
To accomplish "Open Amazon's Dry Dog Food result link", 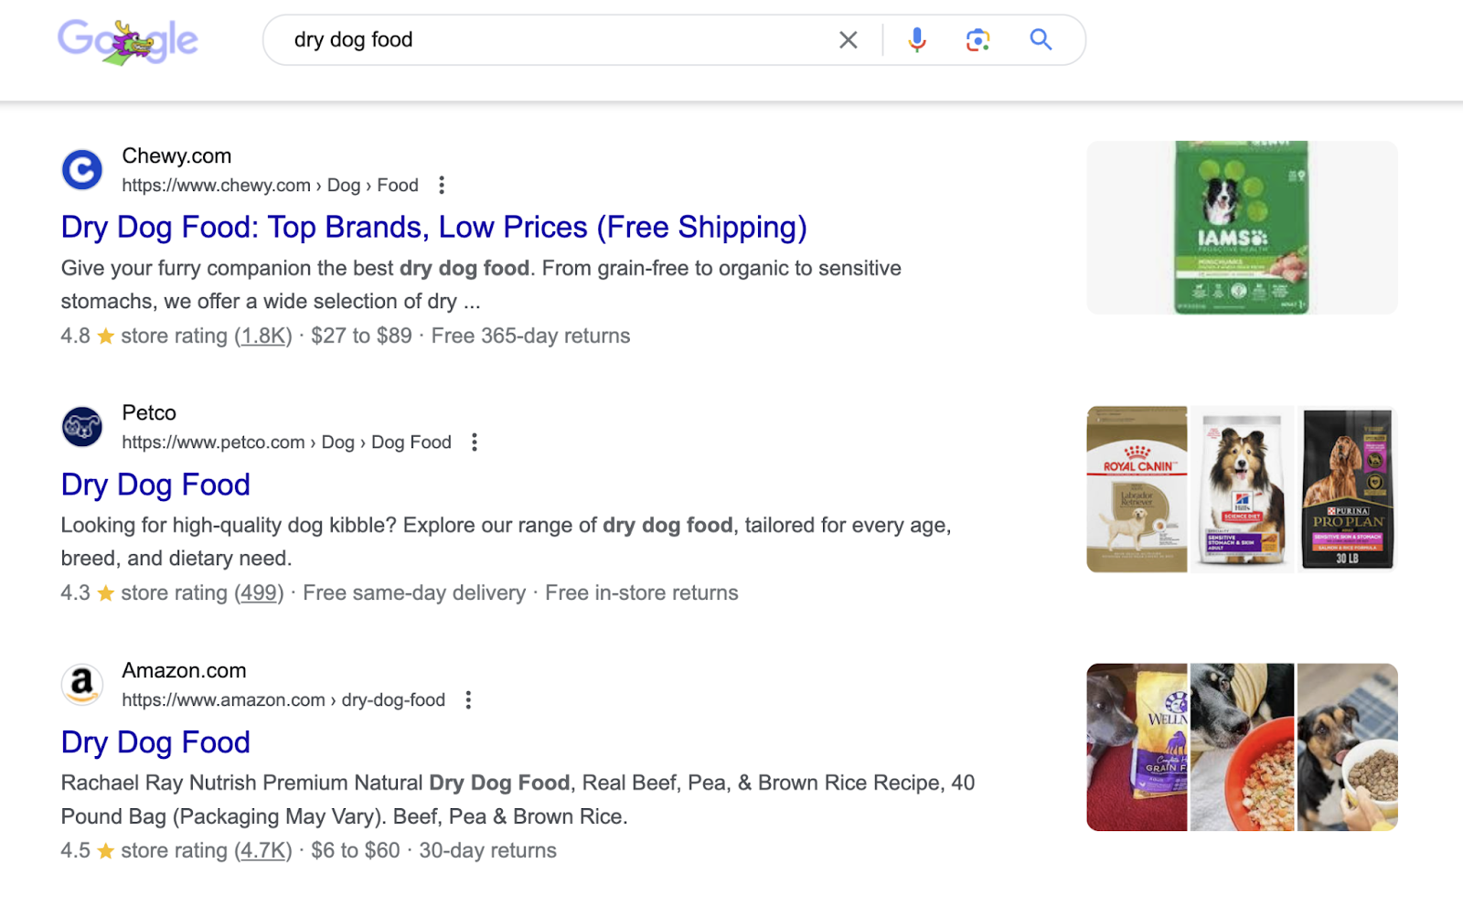I will (155, 742).
